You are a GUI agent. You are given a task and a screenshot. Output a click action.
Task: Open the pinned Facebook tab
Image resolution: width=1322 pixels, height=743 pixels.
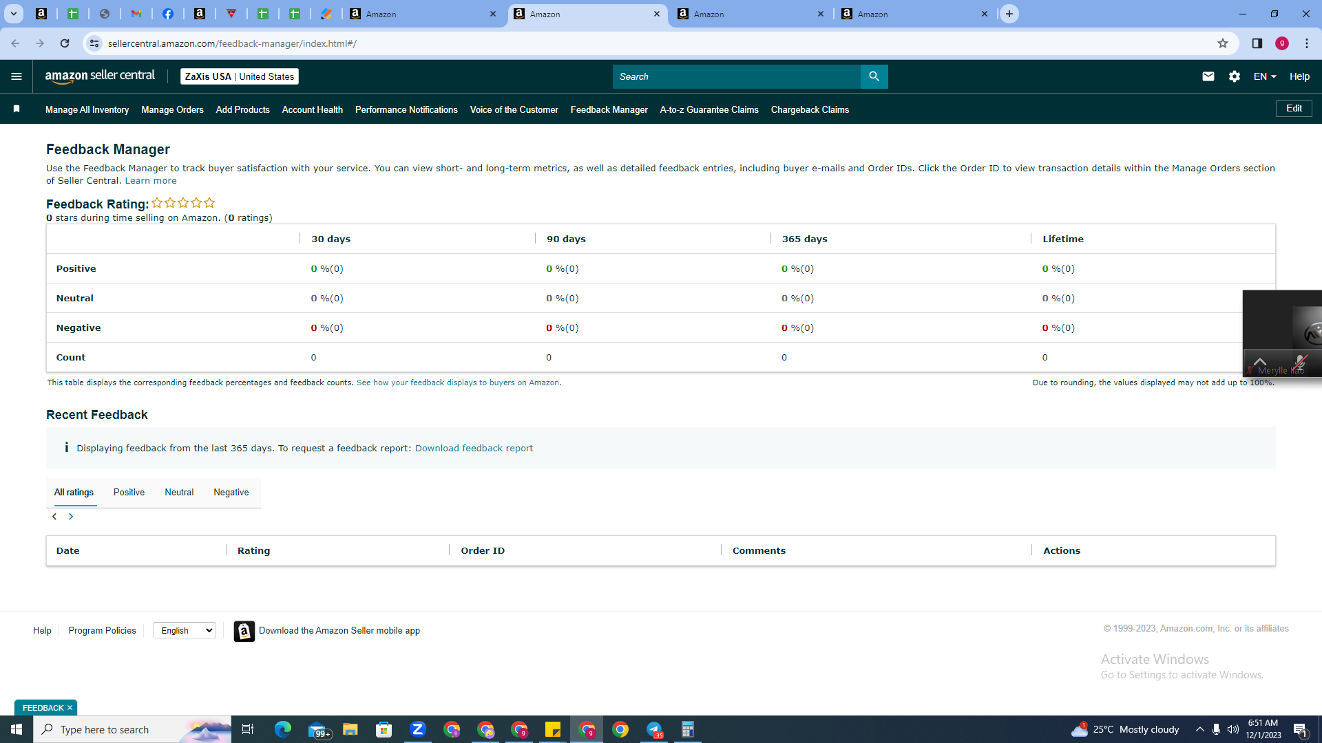168,14
